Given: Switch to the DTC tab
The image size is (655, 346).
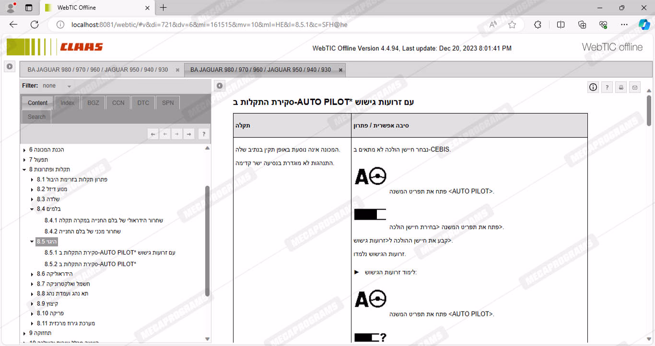Looking at the screenshot, I should [143, 103].
